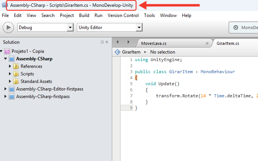Viewport: 258px width, 161px height.
Task: Click the Run play button in toolbar
Action: point(8,28)
